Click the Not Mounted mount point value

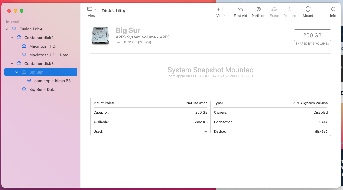coord(197,103)
